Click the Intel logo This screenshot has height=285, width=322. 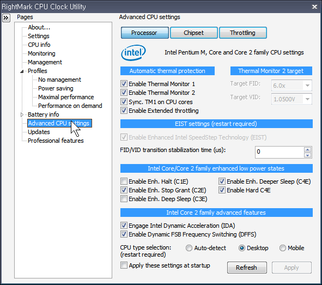tap(133, 52)
